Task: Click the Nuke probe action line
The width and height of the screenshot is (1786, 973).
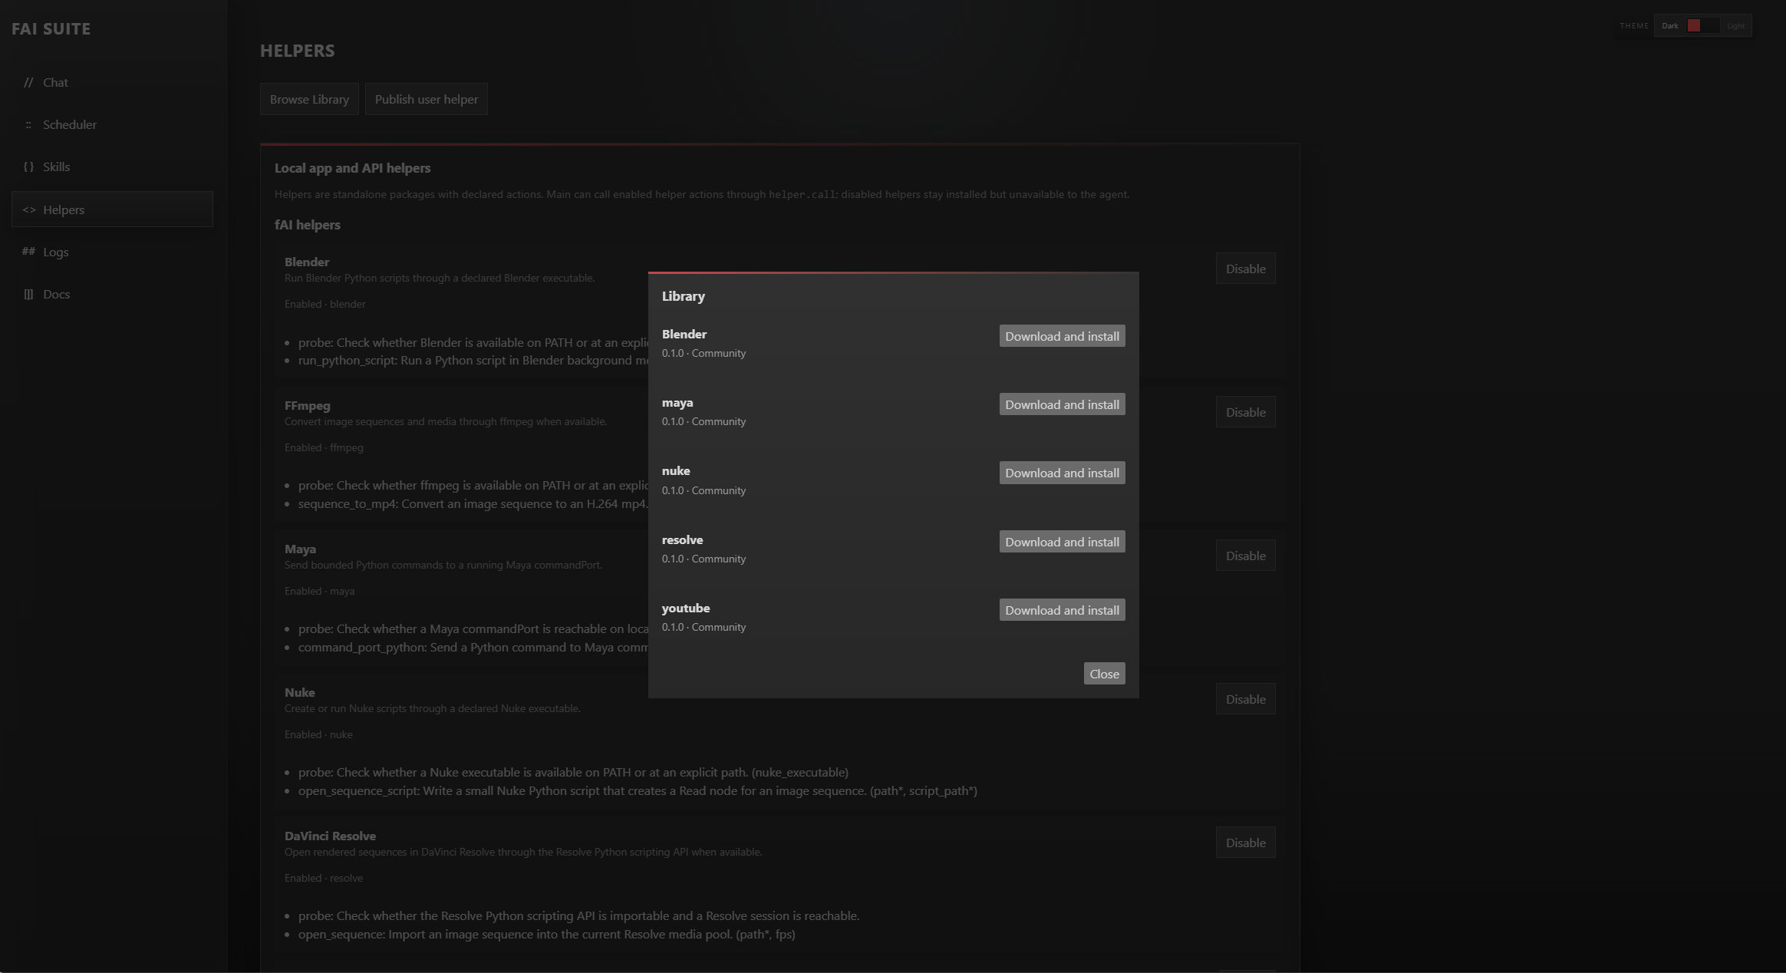Action: pos(573,772)
